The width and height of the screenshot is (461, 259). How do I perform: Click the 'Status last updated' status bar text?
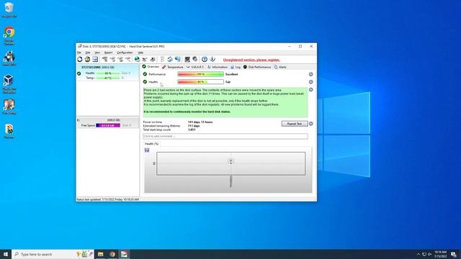pyautogui.click(x=107, y=199)
